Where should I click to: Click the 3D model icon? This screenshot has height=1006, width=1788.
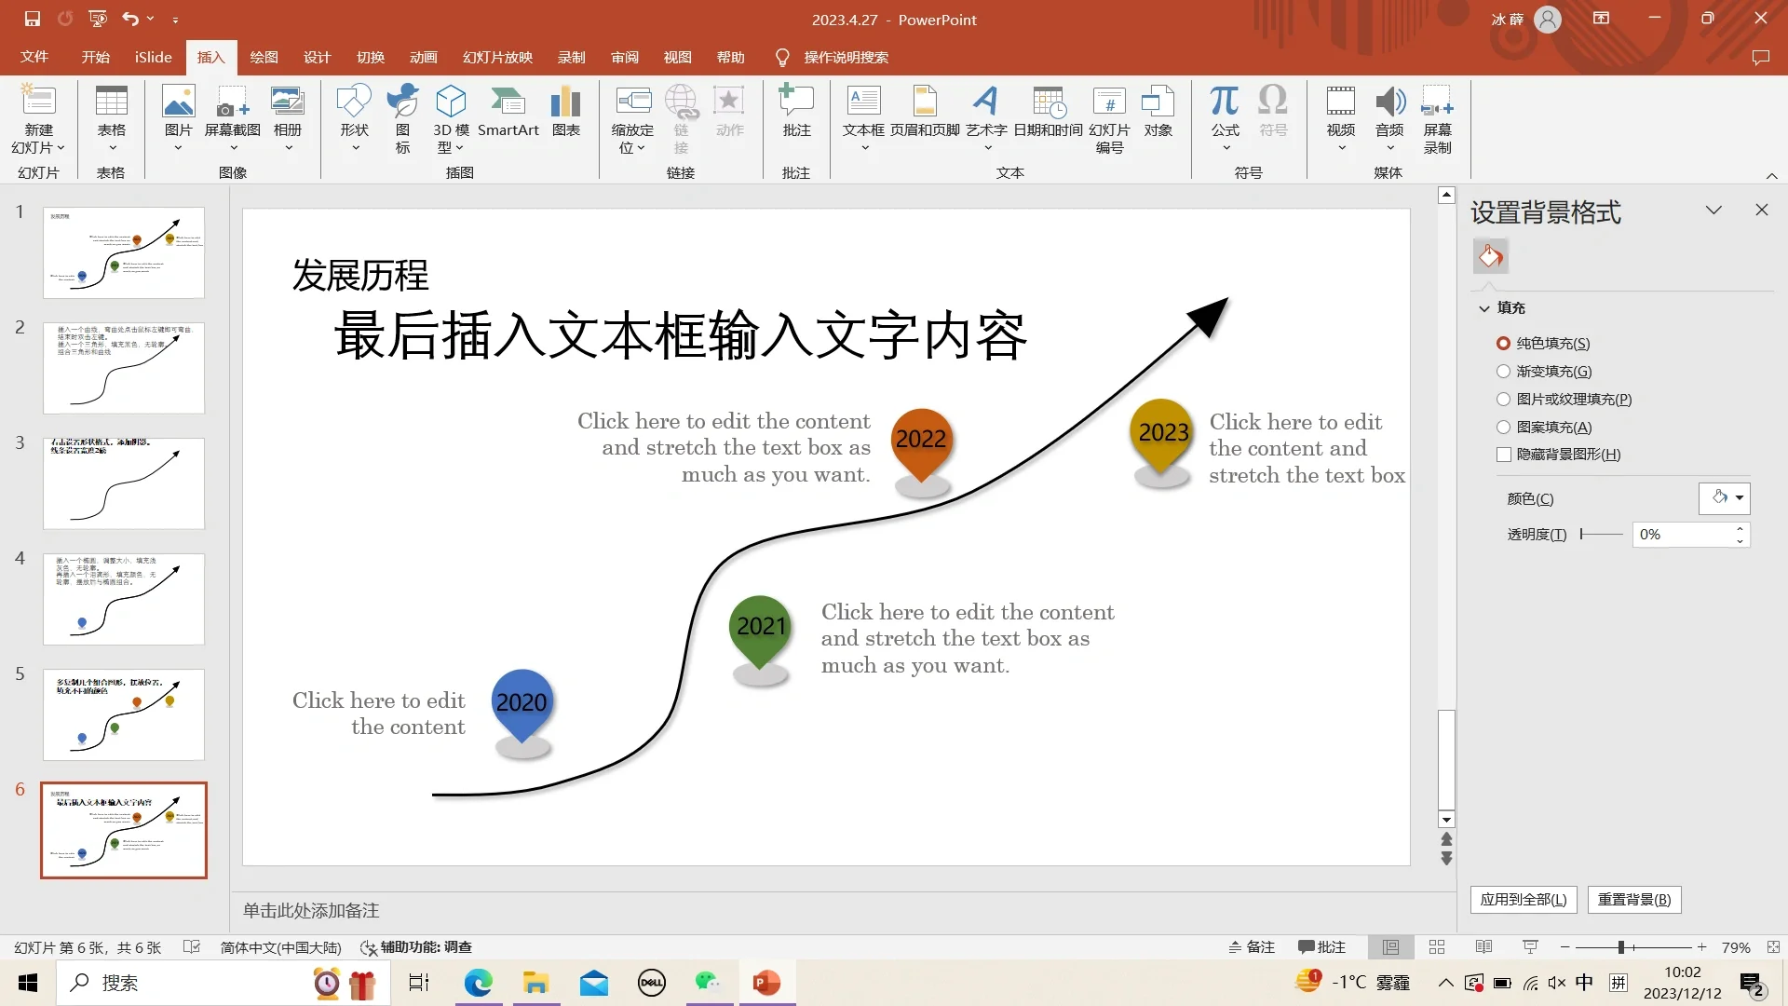coord(451,102)
